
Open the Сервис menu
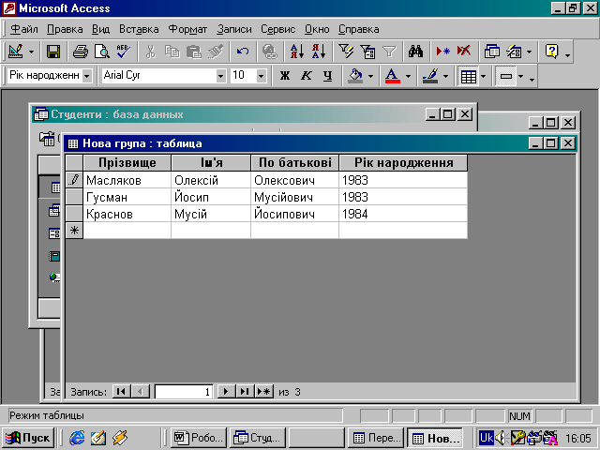click(278, 29)
